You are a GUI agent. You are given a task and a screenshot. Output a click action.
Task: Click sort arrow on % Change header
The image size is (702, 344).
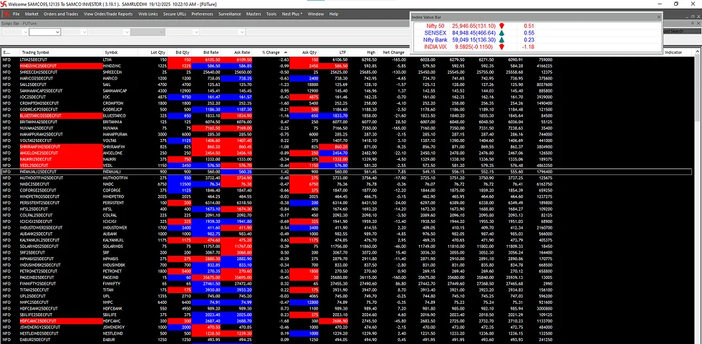tap(286, 52)
